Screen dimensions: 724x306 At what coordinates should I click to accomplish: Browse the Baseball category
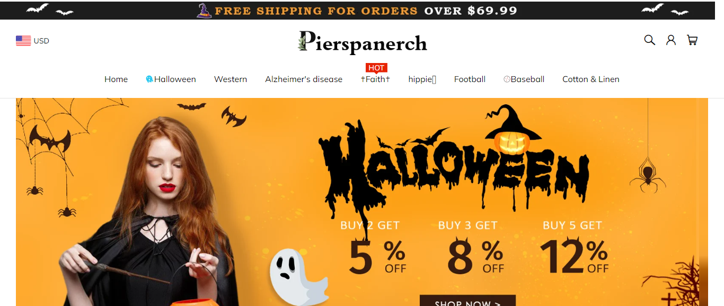(524, 79)
